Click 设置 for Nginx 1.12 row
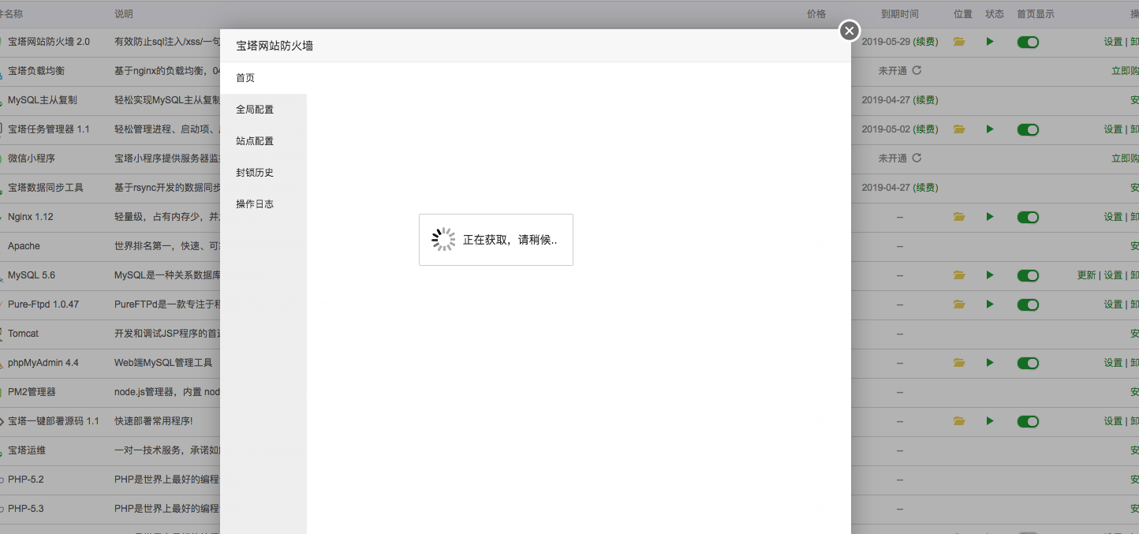 [1113, 217]
